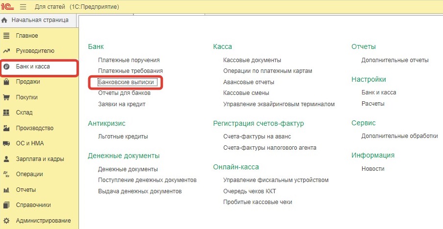Open Льготные кредиты
The height and width of the screenshot is (229, 443).
click(x=123, y=137)
